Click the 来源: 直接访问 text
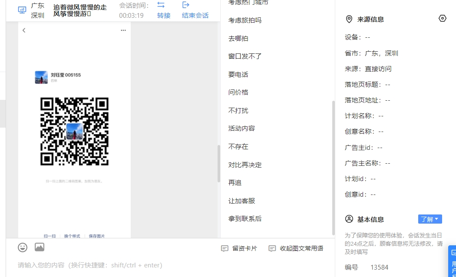This screenshot has height=277, width=456. tap(368, 69)
